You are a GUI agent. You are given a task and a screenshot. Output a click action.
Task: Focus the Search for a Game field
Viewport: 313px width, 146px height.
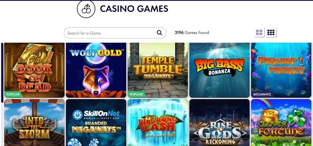coord(115,33)
